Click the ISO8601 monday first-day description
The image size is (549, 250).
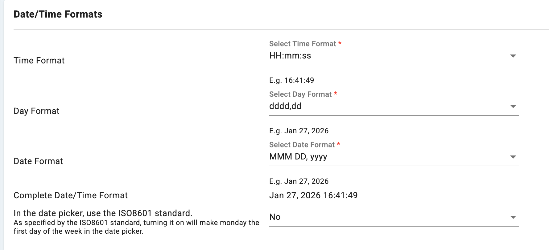[136, 227]
